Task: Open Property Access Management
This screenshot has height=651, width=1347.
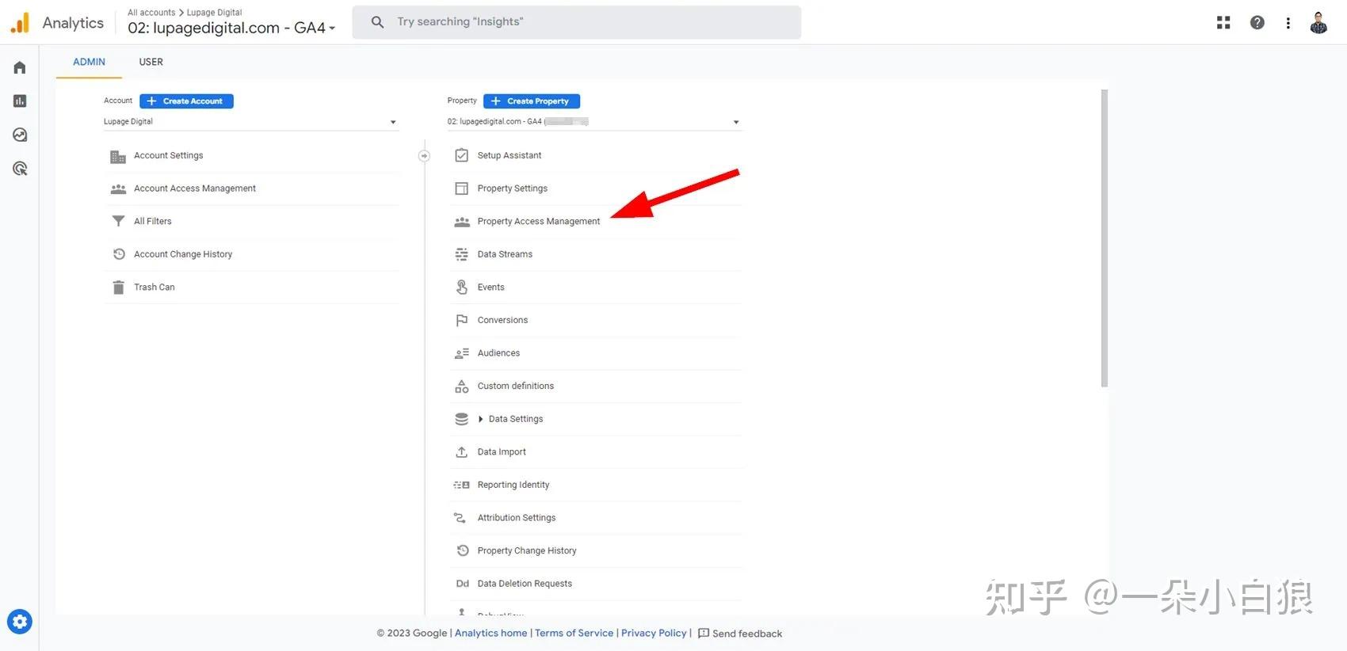Action: pyautogui.click(x=539, y=222)
